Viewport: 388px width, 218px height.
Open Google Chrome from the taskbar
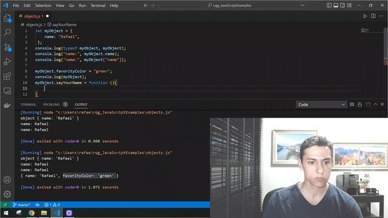click(x=32, y=213)
